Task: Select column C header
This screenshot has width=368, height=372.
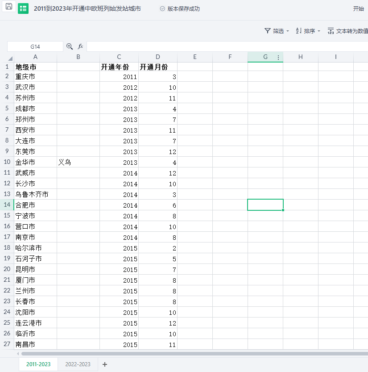Action: pos(119,57)
